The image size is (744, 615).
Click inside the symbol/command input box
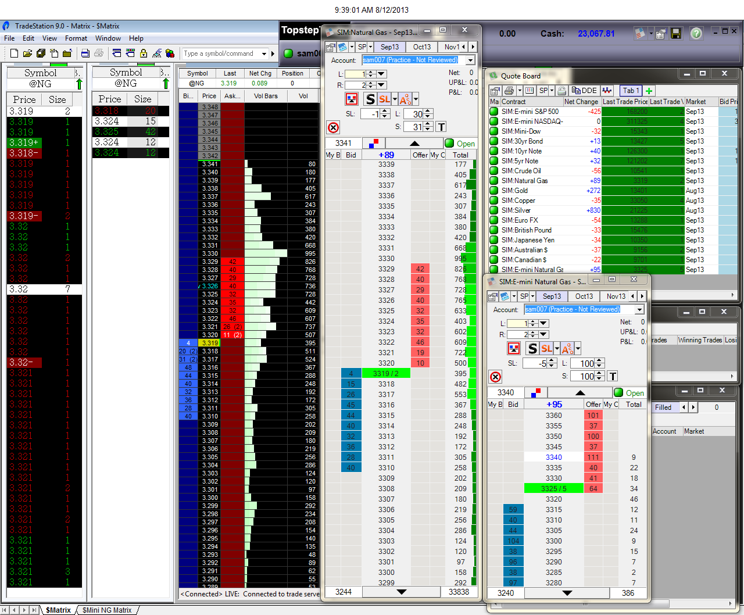click(221, 53)
